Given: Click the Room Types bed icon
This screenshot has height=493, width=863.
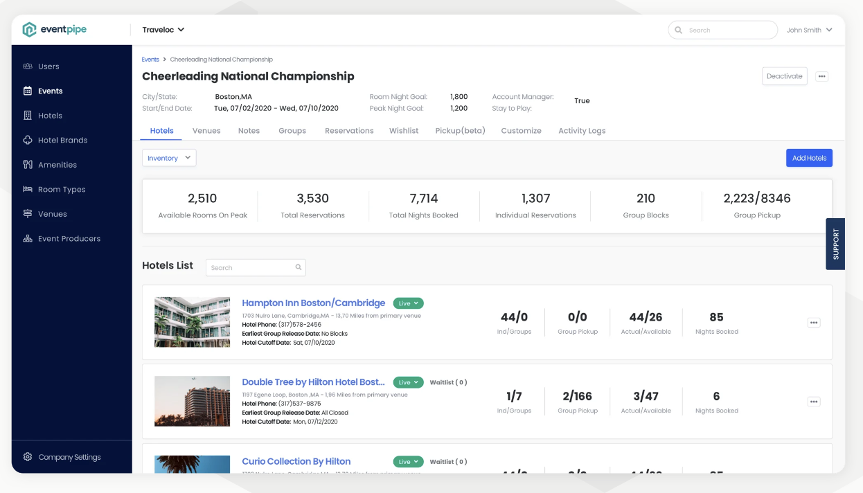Looking at the screenshot, I should pyautogui.click(x=28, y=189).
